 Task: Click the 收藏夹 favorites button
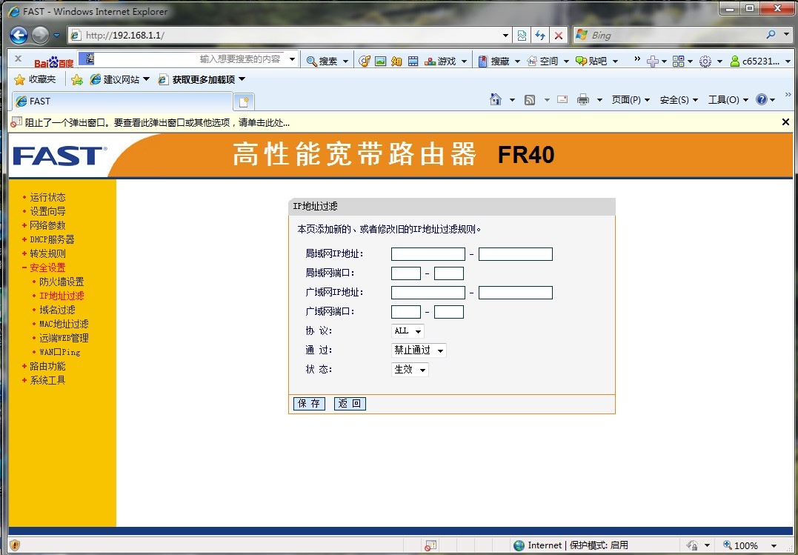click(35, 79)
